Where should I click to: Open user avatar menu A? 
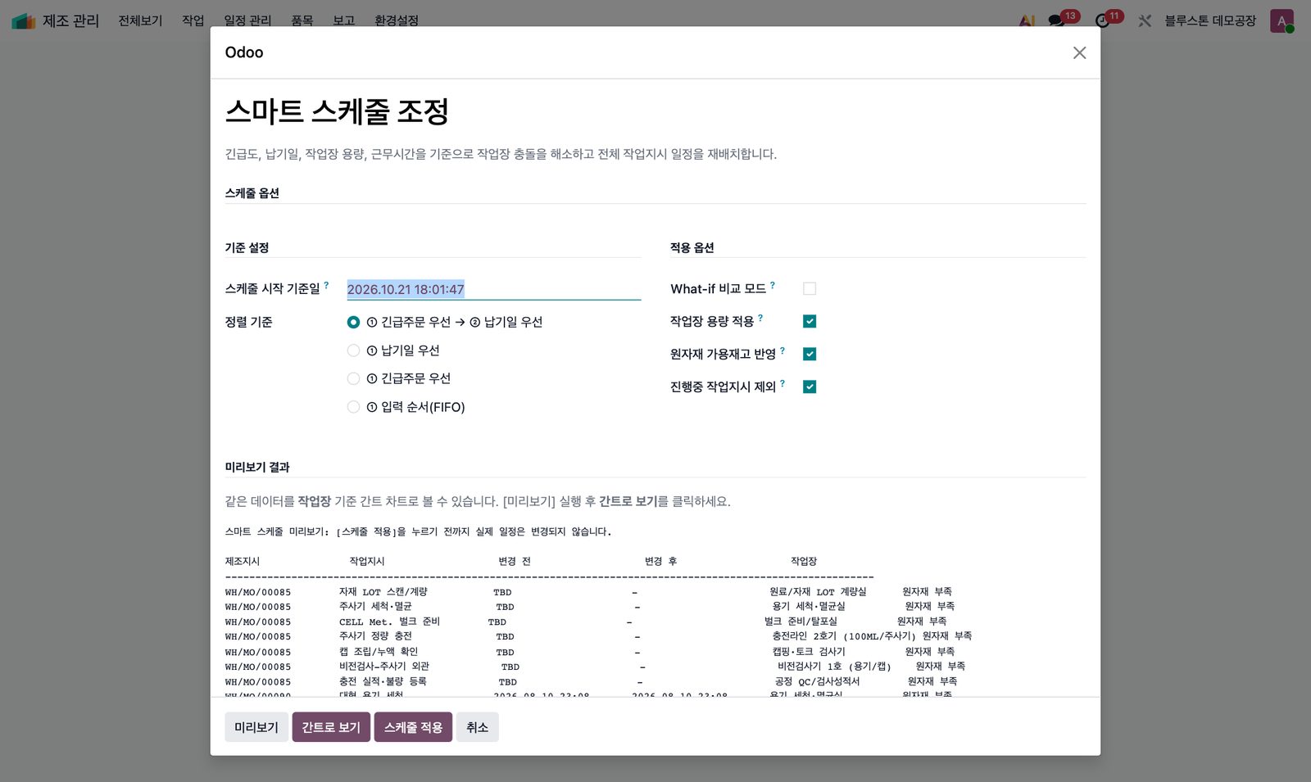(1282, 20)
